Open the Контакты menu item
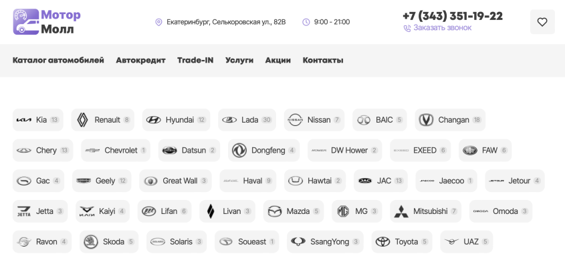This screenshot has height=254, width=565. point(323,61)
